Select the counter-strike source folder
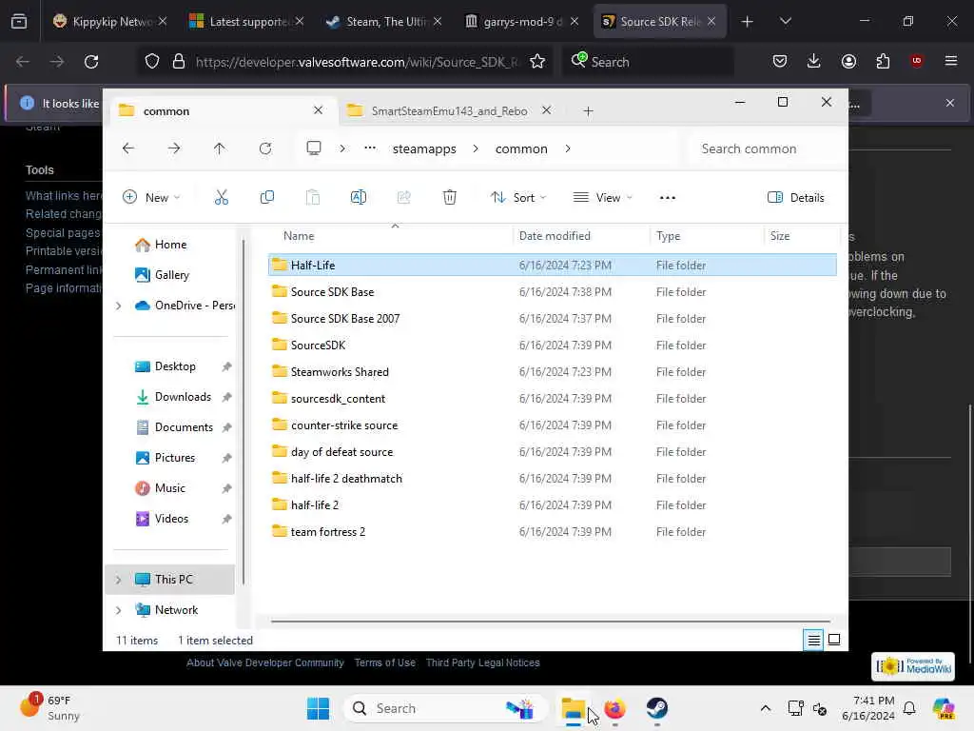This screenshot has height=731, width=974. [x=553, y=425]
